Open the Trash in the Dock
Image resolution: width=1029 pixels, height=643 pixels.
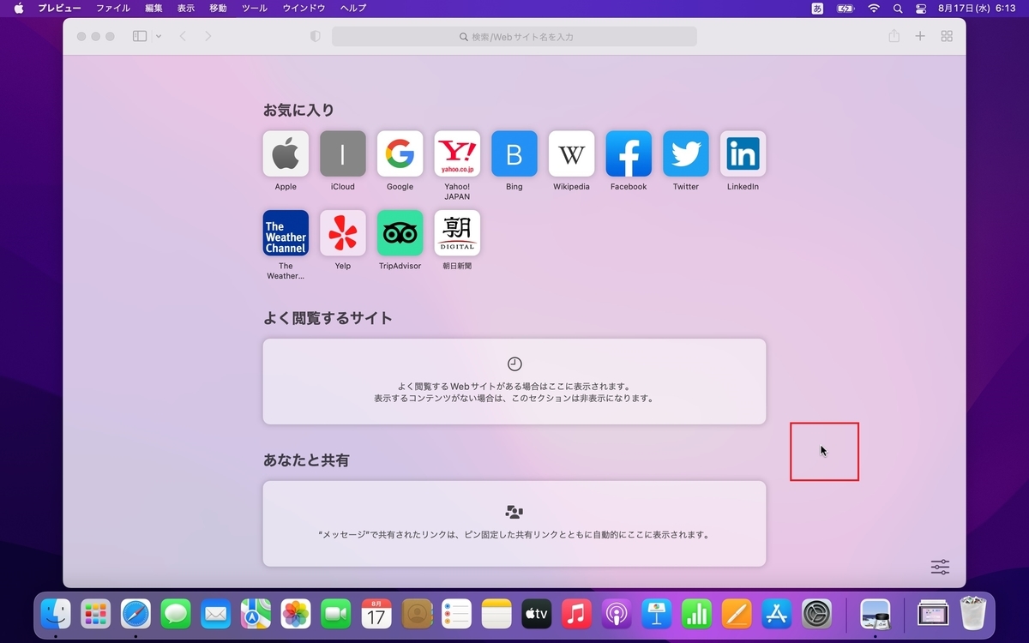point(974,613)
